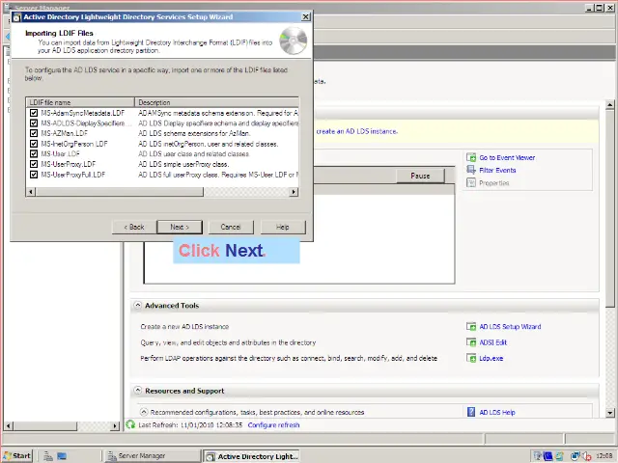Screen dimensions: 618x463
Task: Toggle MS-User.LDF checkbox
Action: pos(34,154)
